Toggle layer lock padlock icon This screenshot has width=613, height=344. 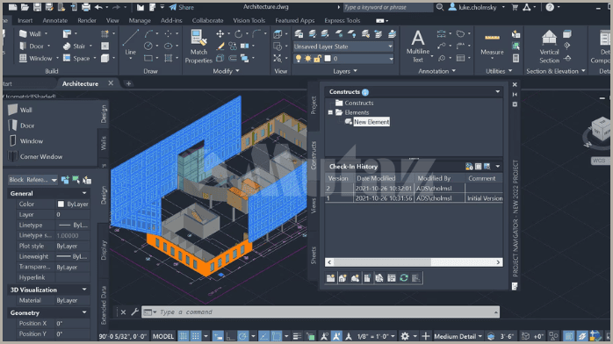coord(317,59)
